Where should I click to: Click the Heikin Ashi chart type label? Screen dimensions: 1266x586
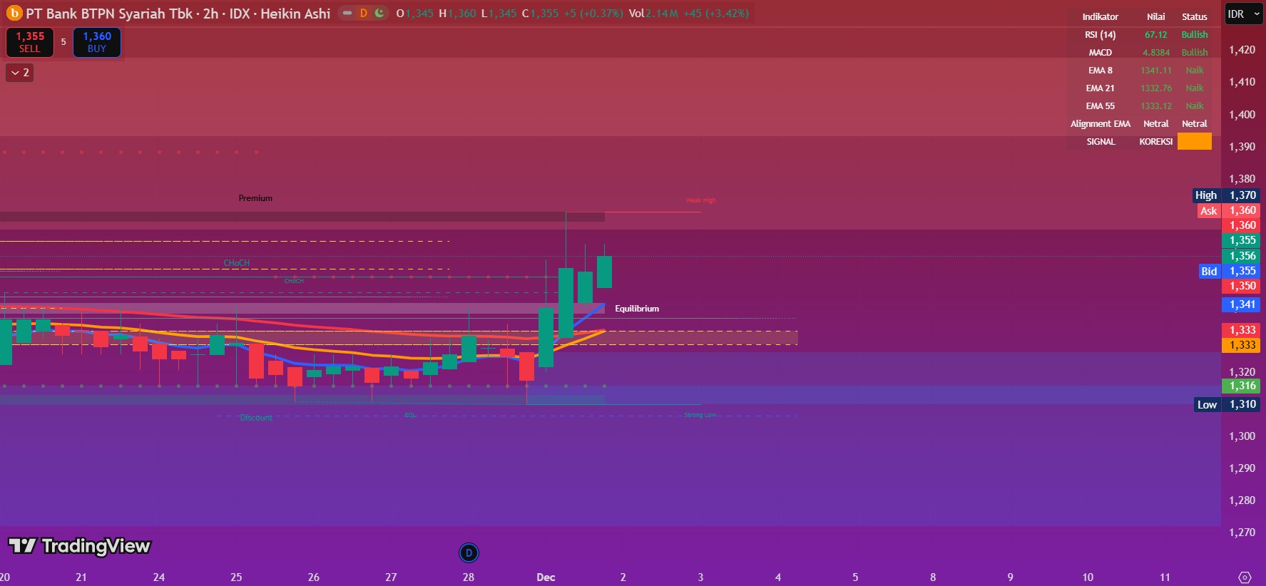point(295,14)
